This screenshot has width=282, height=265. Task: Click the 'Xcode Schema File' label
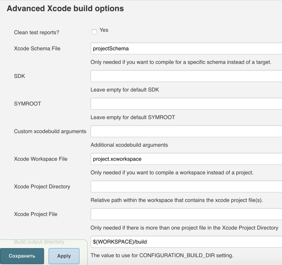[37, 49]
